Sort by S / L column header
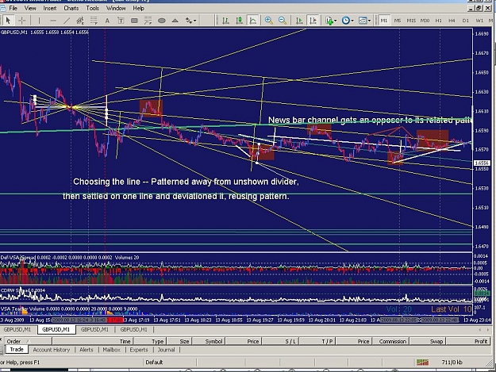Viewport: 496px width, 372px height. pos(281,341)
